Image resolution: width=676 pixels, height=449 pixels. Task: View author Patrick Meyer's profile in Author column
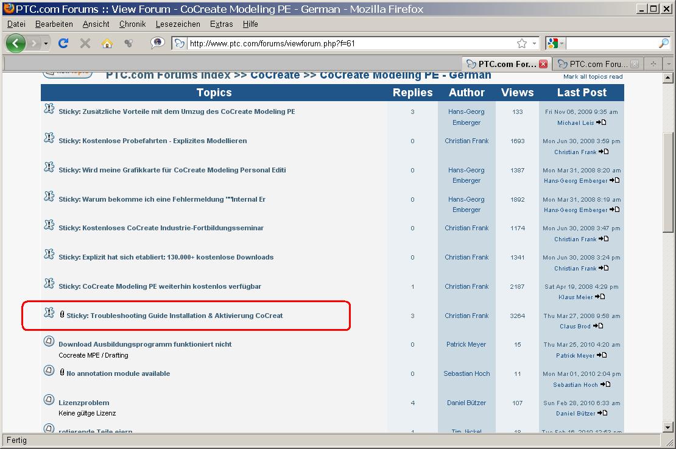(466, 344)
